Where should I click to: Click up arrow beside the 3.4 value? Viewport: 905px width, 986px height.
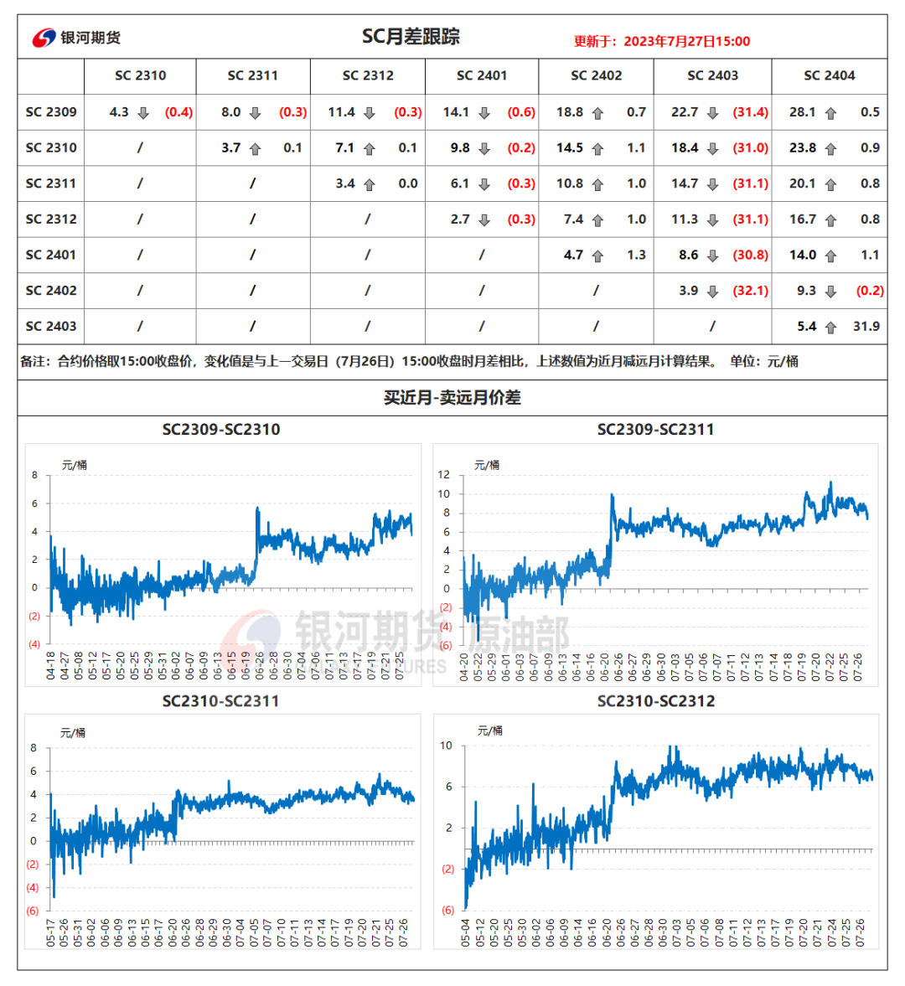click(x=370, y=185)
